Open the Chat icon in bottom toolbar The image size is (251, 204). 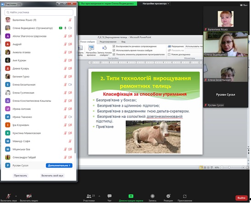(110, 196)
